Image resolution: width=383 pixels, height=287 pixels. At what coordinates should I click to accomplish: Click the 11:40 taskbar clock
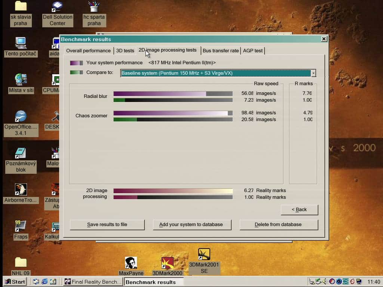[x=374, y=282]
